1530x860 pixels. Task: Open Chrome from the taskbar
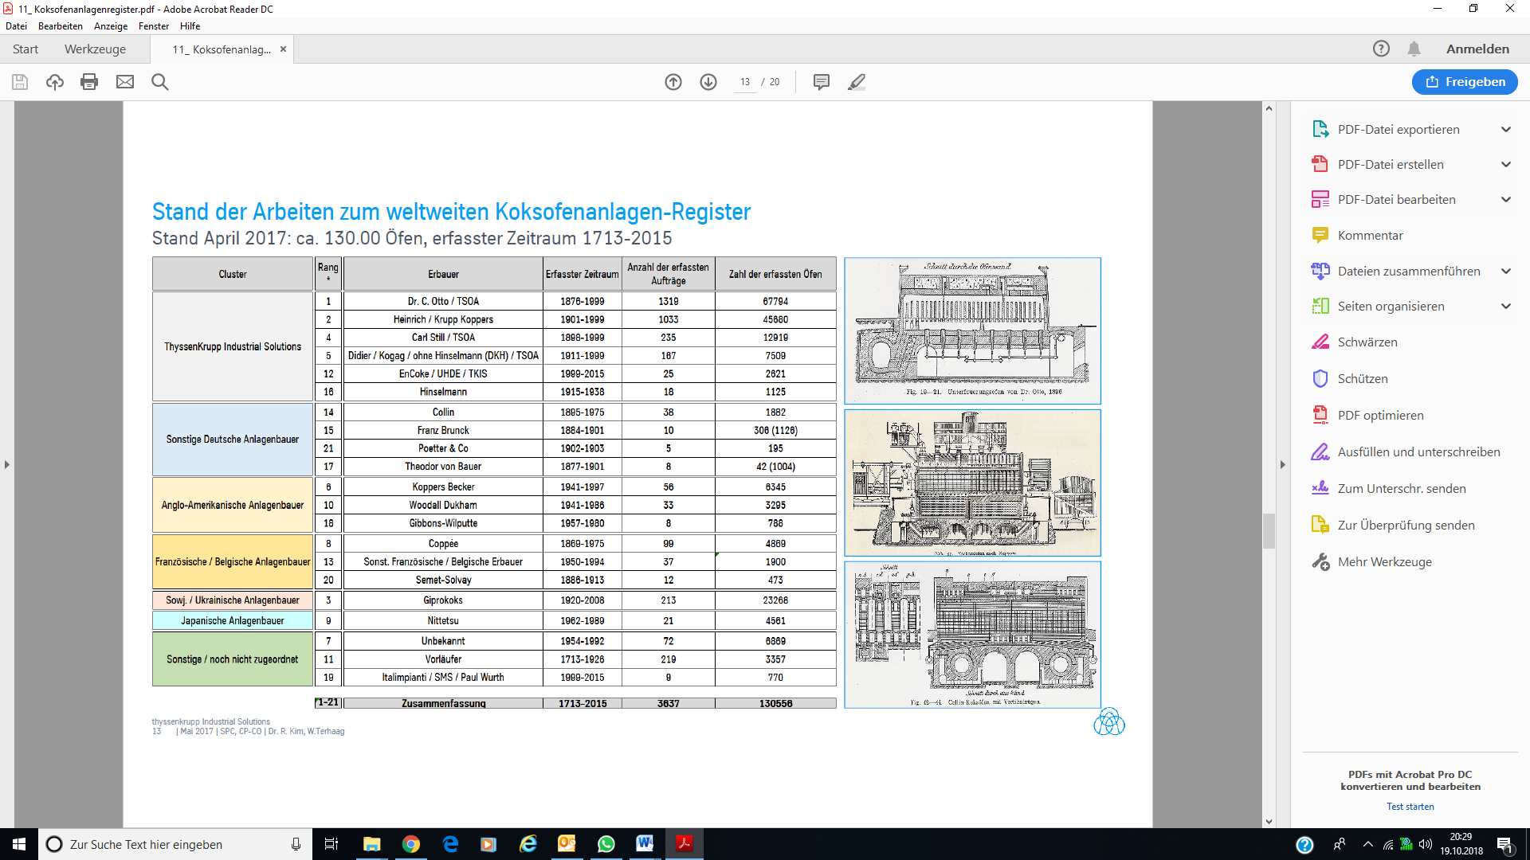(x=411, y=844)
